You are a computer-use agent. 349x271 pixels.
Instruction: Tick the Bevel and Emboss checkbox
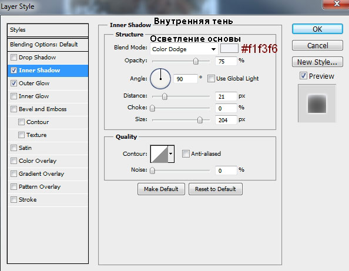coord(14,109)
